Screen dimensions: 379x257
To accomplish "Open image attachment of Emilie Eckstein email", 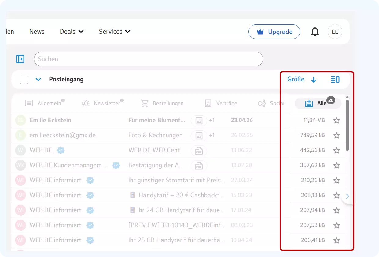I will pyautogui.click(x=199, y=121).
